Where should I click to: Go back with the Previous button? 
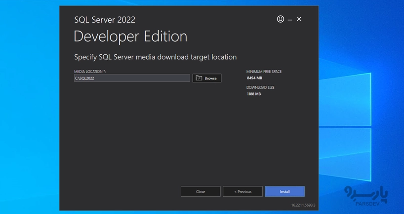tap(242, 191)
